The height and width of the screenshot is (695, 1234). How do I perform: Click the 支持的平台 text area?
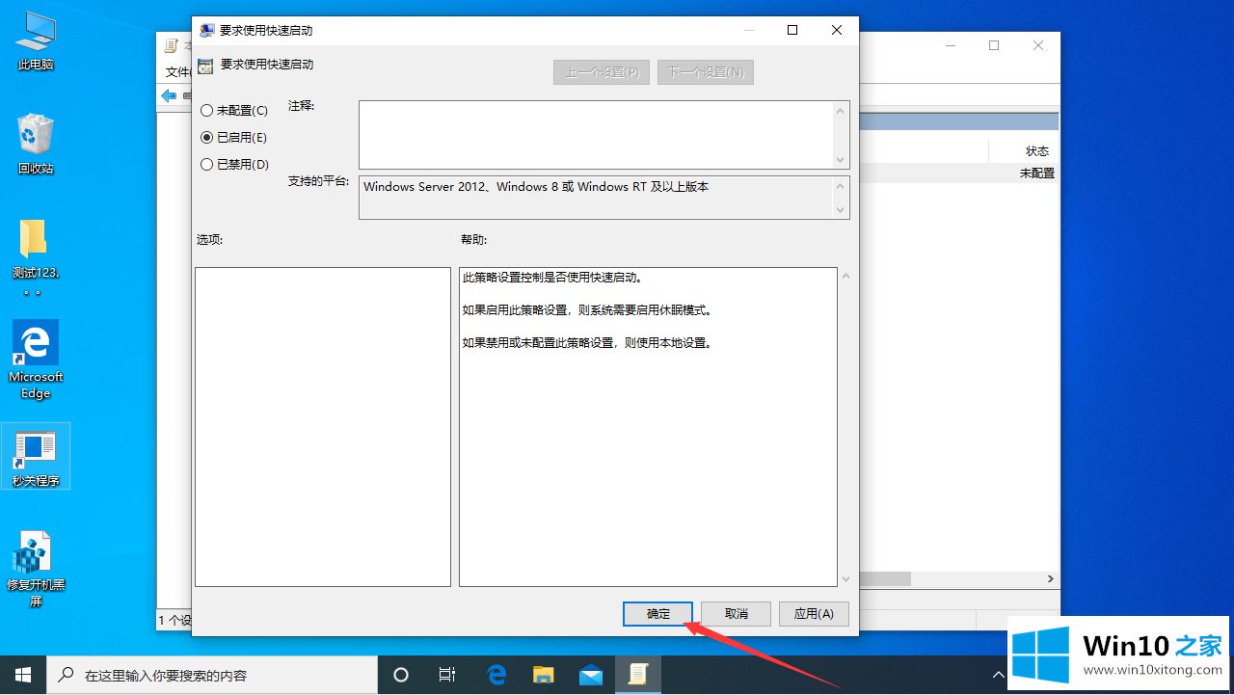[x=596, y=198]
